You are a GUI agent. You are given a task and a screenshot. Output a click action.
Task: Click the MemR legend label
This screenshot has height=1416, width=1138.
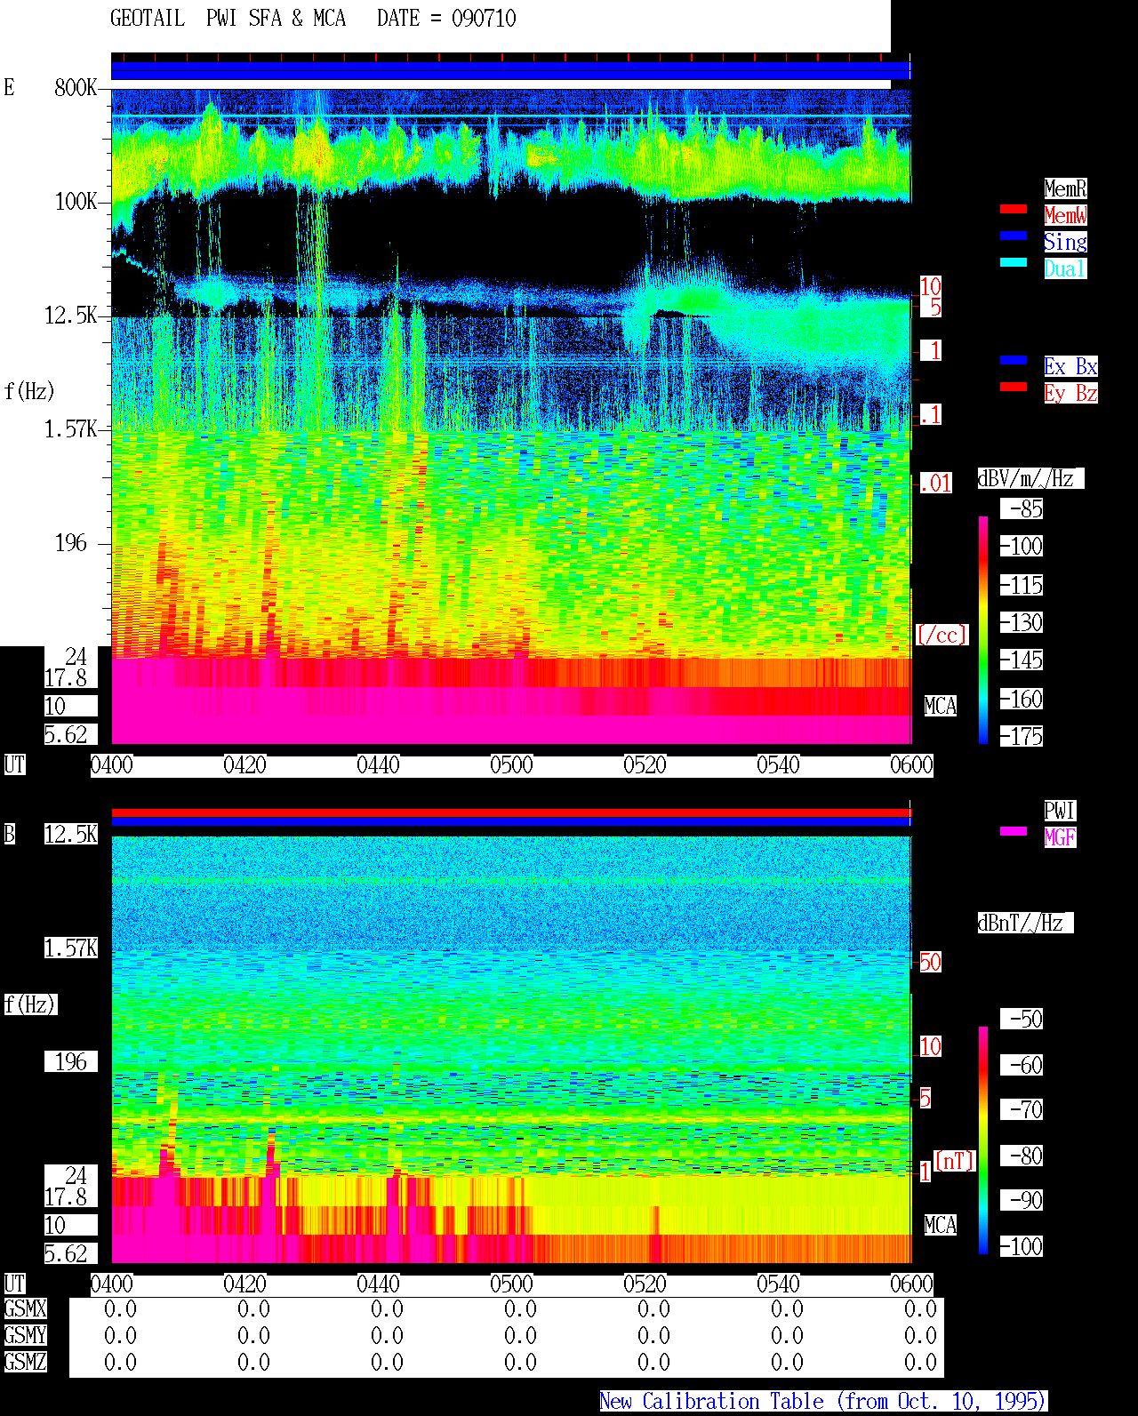1065,188
